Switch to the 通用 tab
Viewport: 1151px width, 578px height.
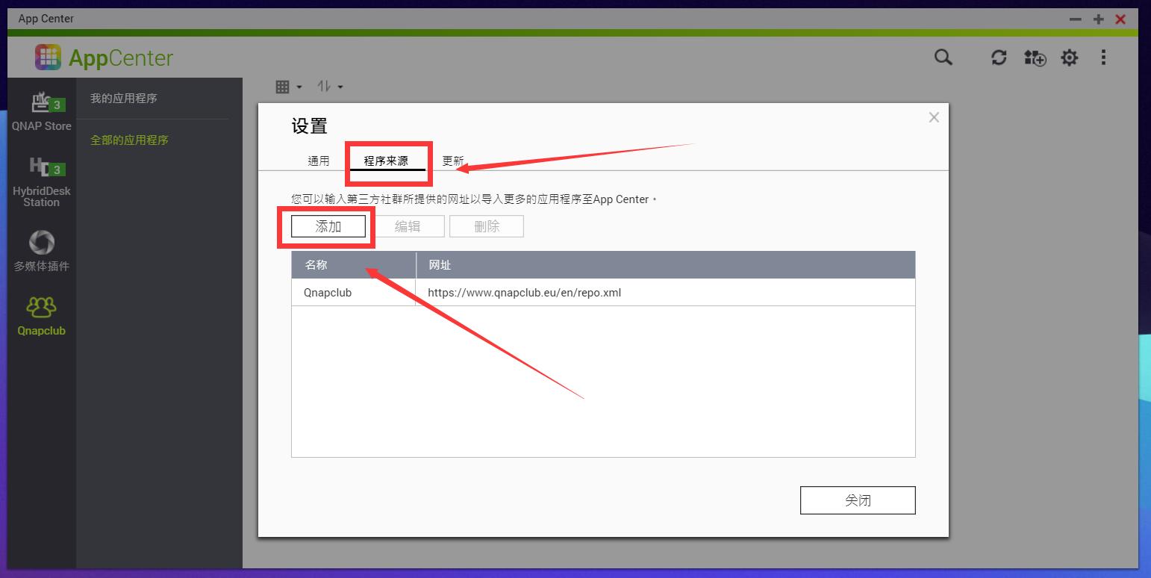tap(319, 161)
